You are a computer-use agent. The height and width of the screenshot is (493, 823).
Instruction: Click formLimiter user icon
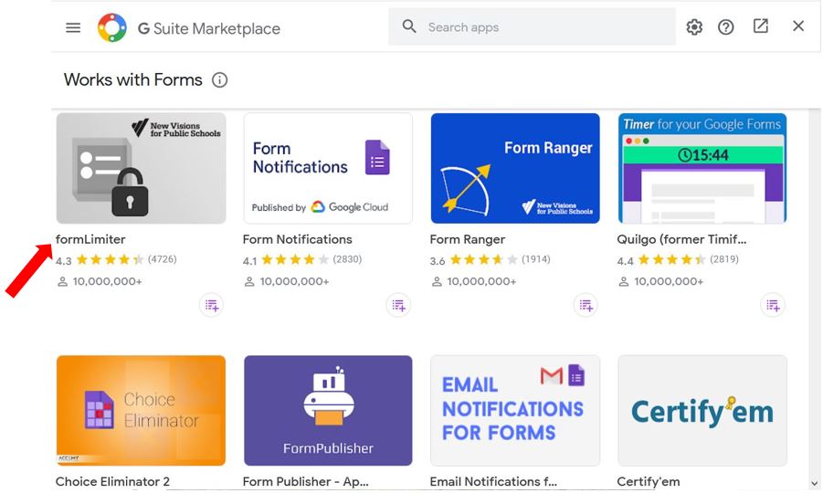tap(62, 281)
